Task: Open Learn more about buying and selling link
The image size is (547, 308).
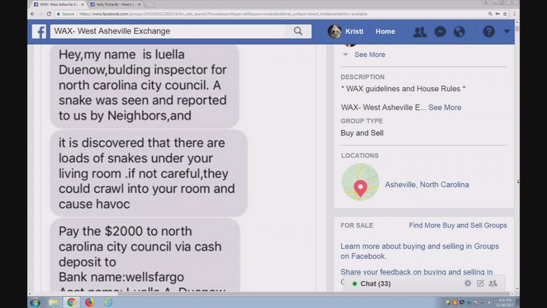Action: (x=419, y=251)
